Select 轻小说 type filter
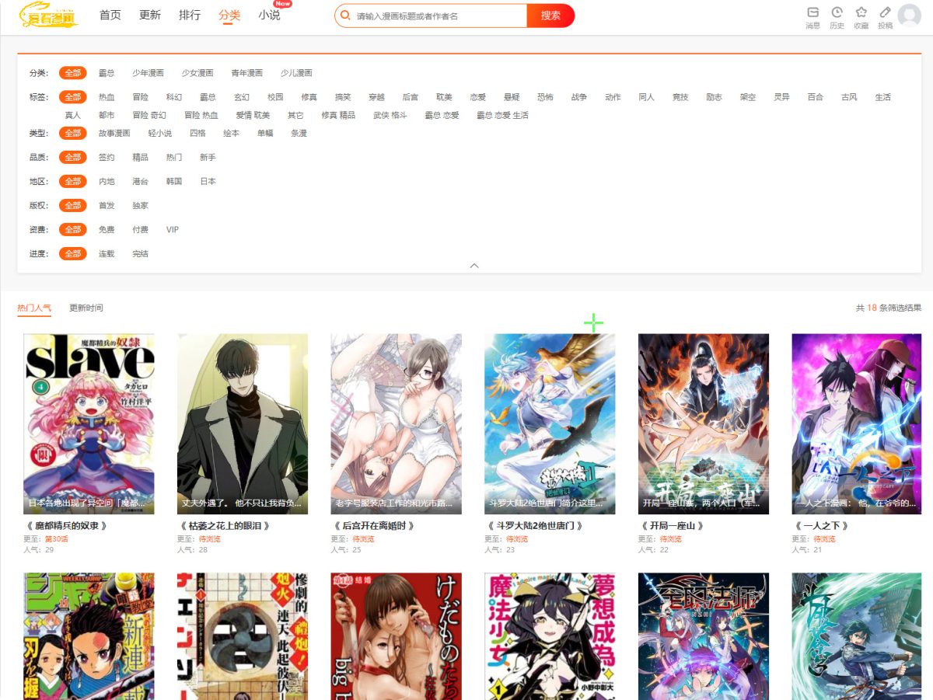933x700 pixels. coord(160,134)
